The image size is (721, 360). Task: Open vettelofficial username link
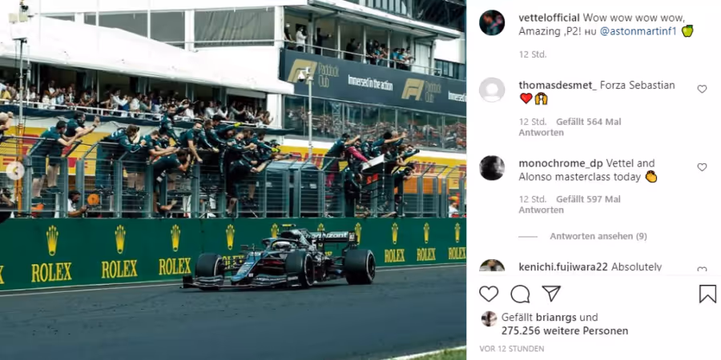(549, 18)
